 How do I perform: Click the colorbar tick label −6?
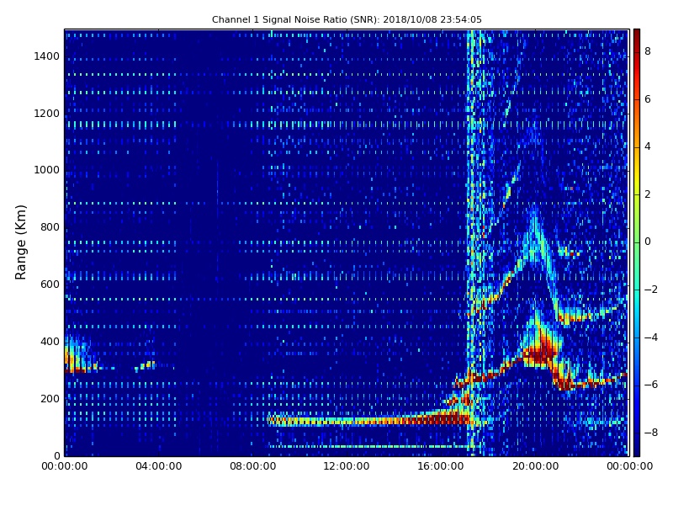(650, 385)
